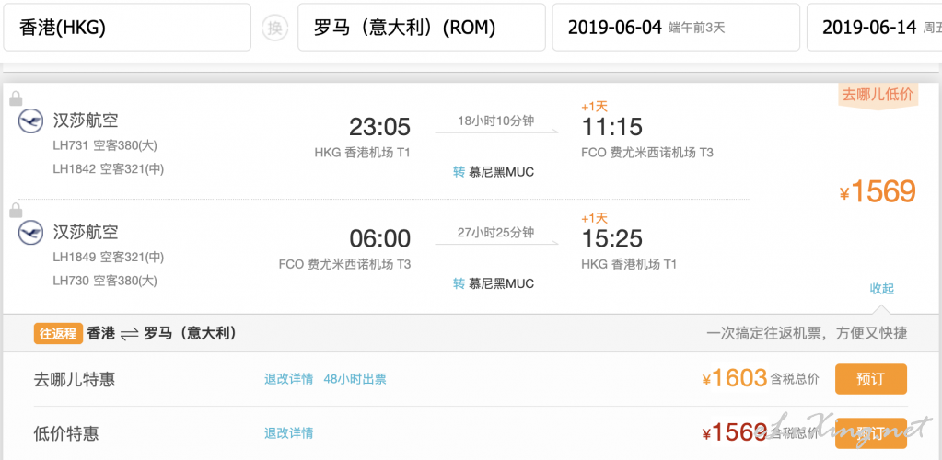Click the orange 往返程 tag
The width and height of the screenshot is (942, 460).
57,334
